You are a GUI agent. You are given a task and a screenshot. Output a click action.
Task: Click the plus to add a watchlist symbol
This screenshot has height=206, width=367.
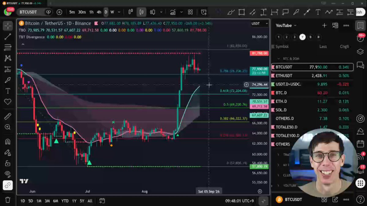[x=324, y=25]
